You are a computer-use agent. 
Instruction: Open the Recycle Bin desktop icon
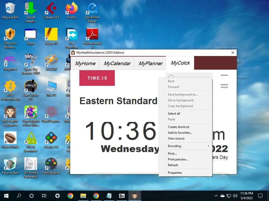point(10,10)
